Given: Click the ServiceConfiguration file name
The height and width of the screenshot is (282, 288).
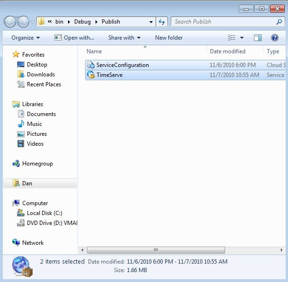Looking at the screenshot, I should pyautogui.click(x=122, y=65).
